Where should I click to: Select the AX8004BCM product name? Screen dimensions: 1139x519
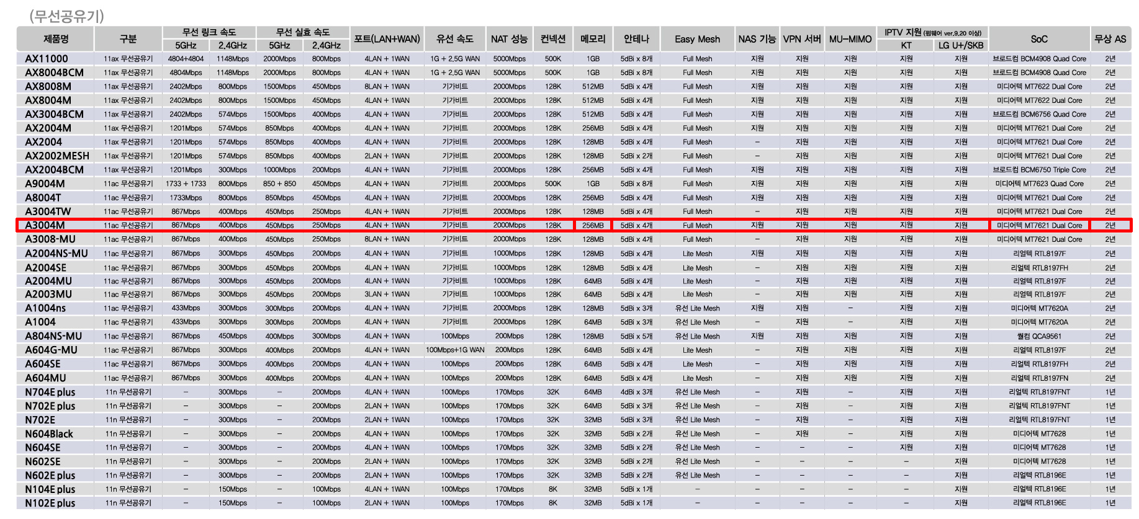tap(54, 73)
